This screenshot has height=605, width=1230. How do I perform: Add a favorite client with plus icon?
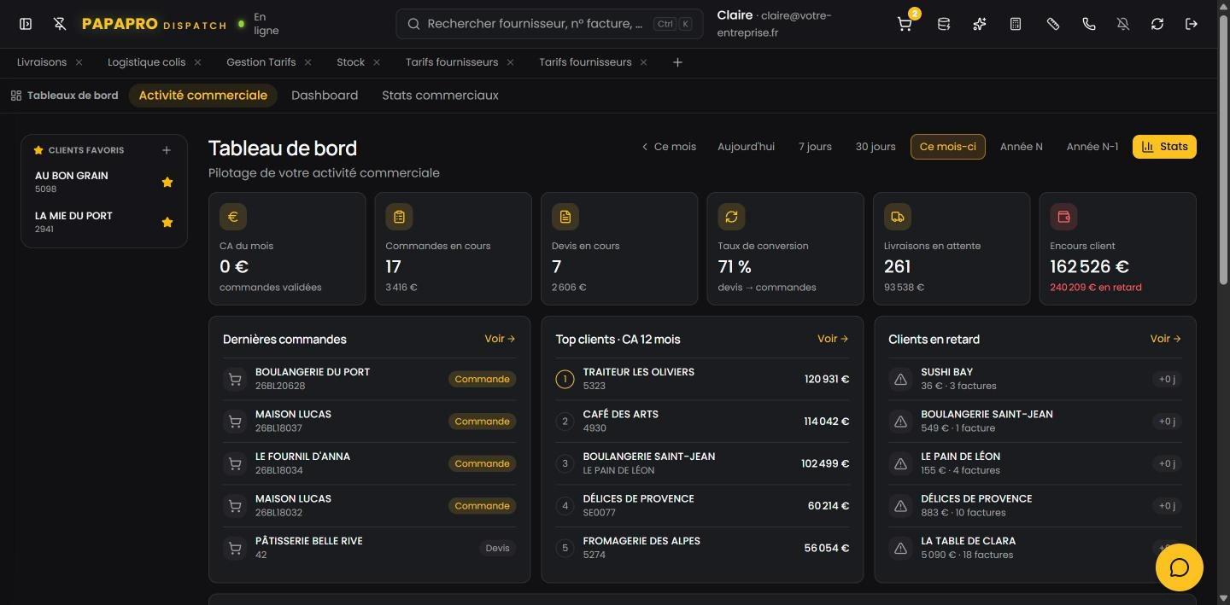[x=167, y=150]
